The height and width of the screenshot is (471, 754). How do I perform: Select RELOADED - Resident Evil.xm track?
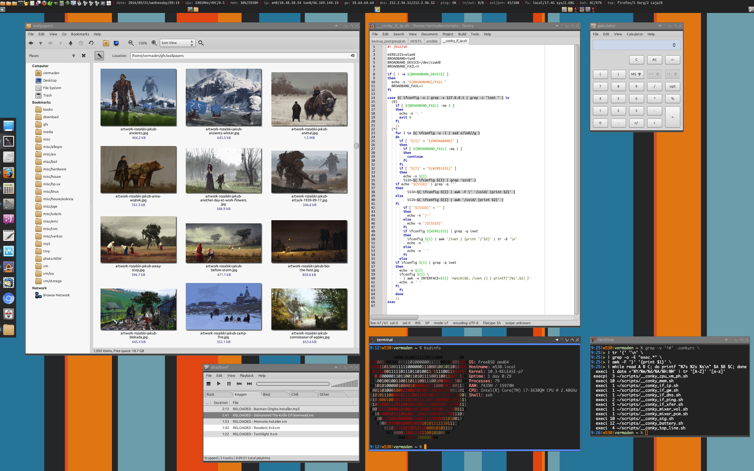(x=281, y=428)
